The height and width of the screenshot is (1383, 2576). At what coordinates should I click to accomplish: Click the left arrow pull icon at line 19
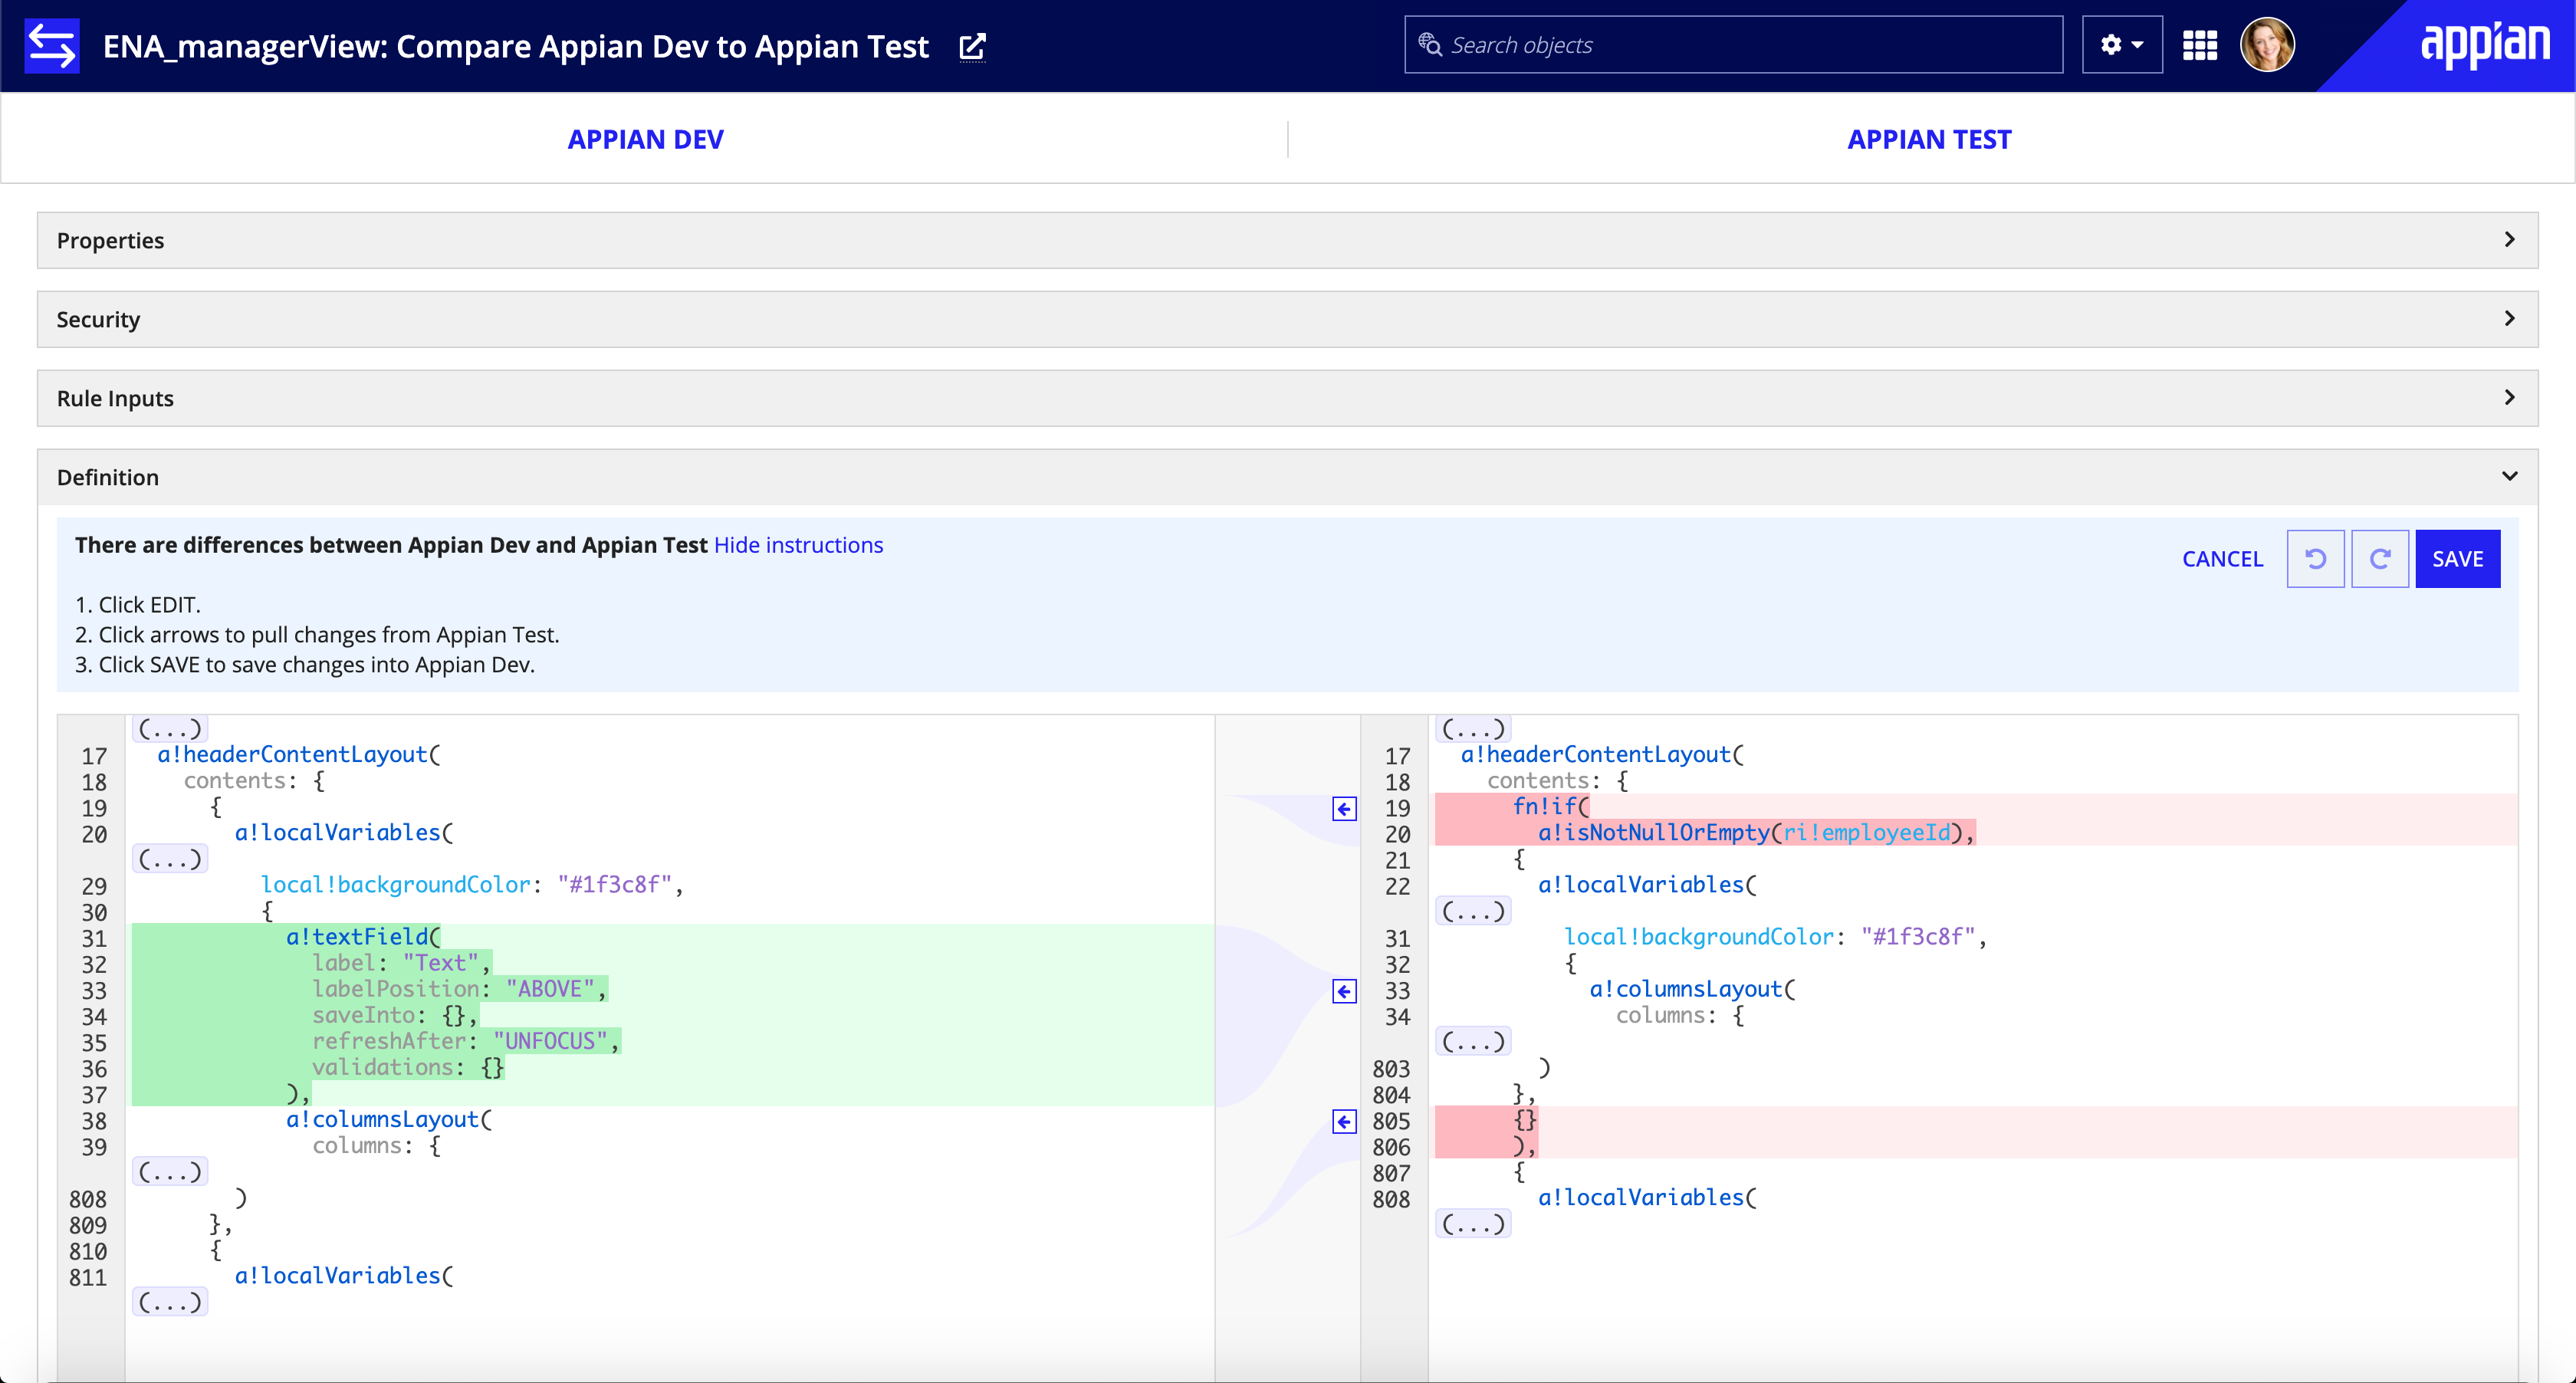1344,809
